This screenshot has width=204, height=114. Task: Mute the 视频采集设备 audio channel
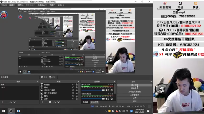point(107,99)
